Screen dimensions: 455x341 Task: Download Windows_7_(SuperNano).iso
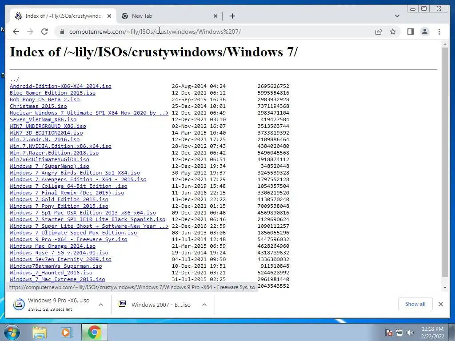[x=49, y=166]
